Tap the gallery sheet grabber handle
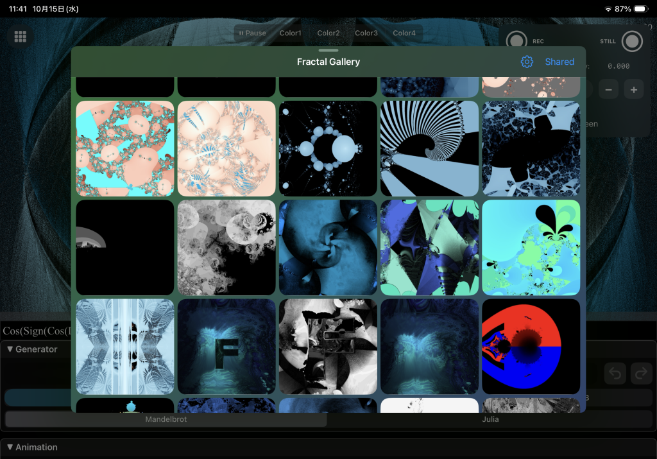The image size is (657, 459). (328, 50)
